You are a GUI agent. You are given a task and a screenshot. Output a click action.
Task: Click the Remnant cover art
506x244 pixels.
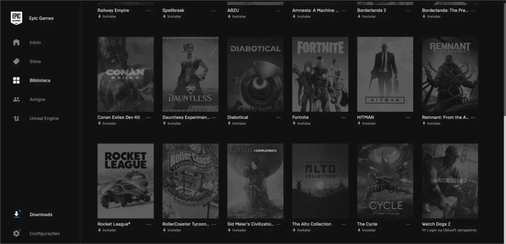tap(450, 74)
